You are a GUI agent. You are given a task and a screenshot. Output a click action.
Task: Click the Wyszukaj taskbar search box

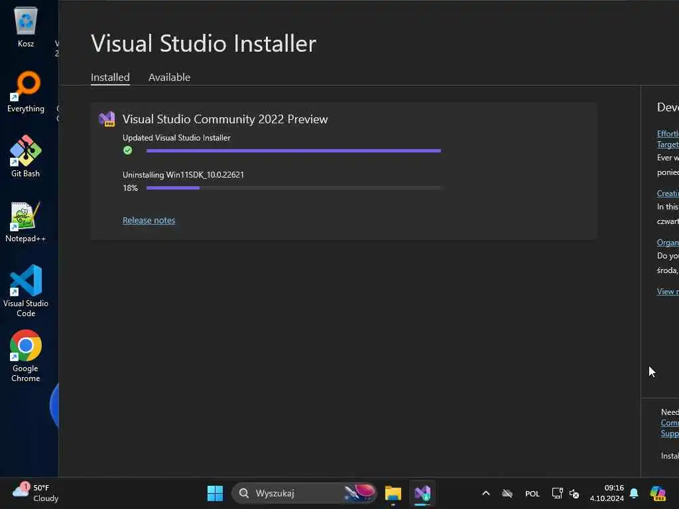click(304, 493)
